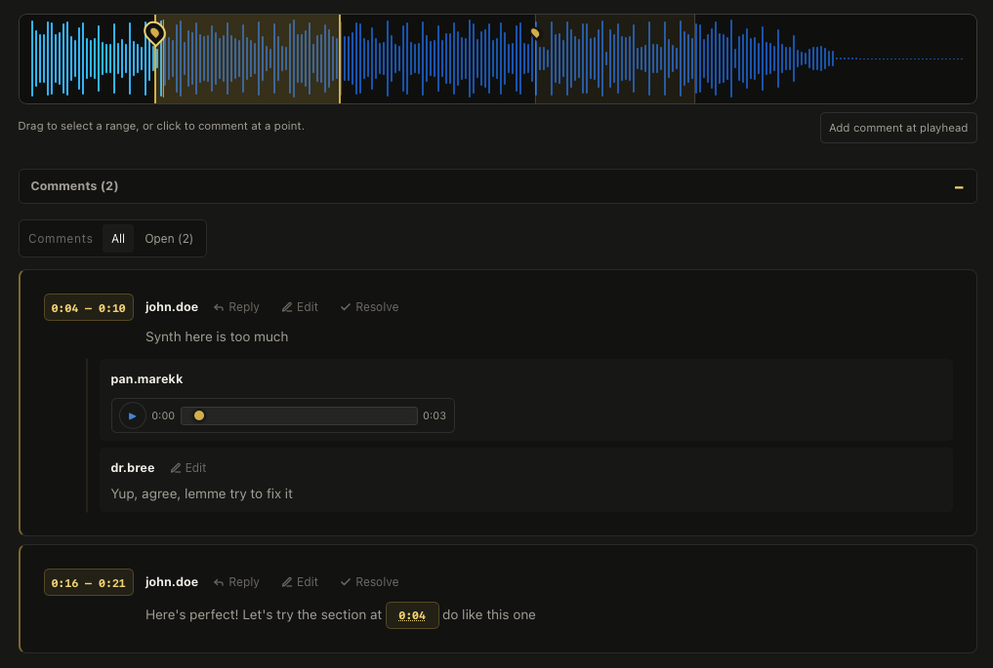Switch to the Open (2) filter tab

pos(169,239)
